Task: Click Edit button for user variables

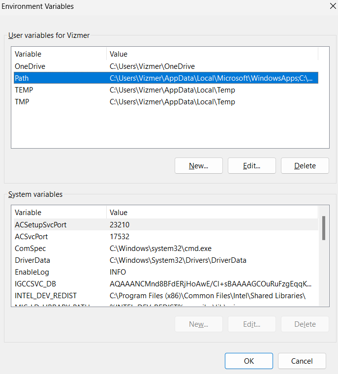Action: 251,166
